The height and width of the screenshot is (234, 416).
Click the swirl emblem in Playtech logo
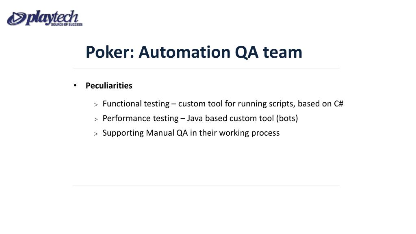pos(16,19)
